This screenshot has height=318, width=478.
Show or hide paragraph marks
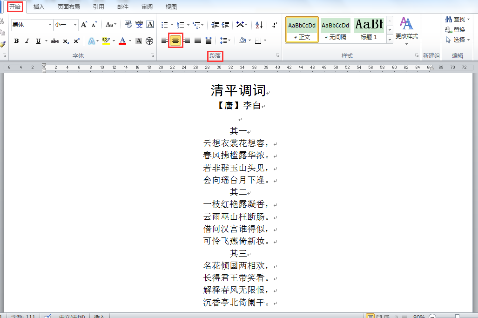(x=275, y=25)
